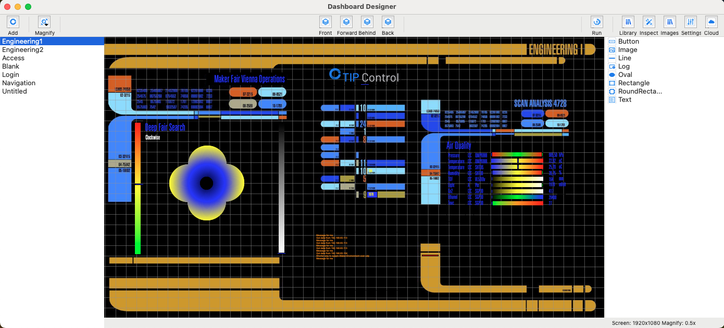Screen dimensions: 724x328
Task: Open the Inspect tool
Action: pyautogui.click(x=649, y=22)
